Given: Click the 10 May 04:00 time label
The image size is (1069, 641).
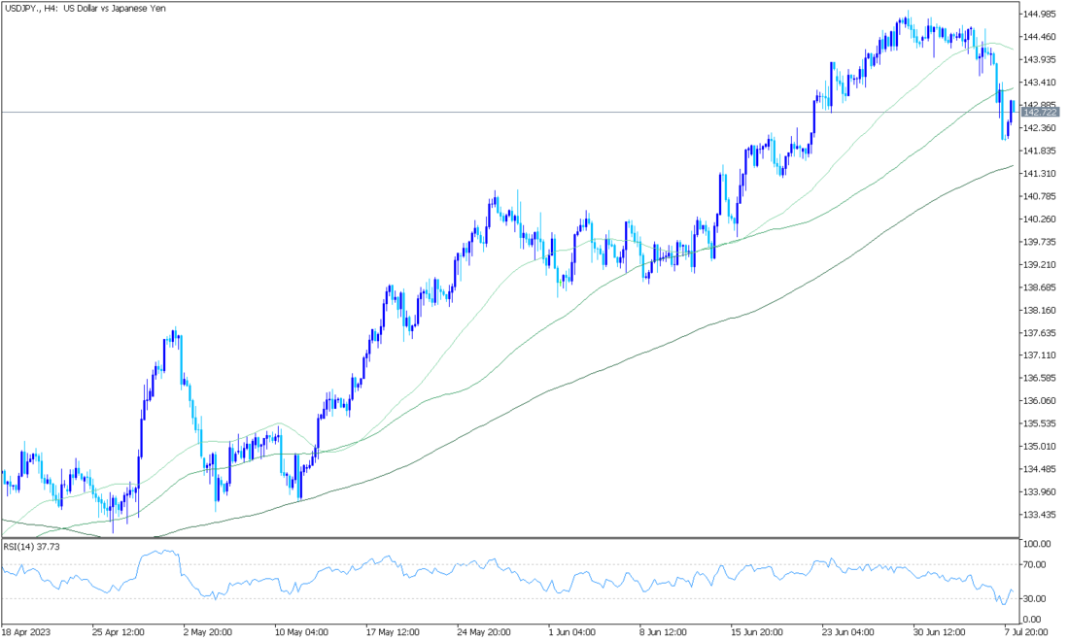Looking at the screenshot, I should 300,632.
